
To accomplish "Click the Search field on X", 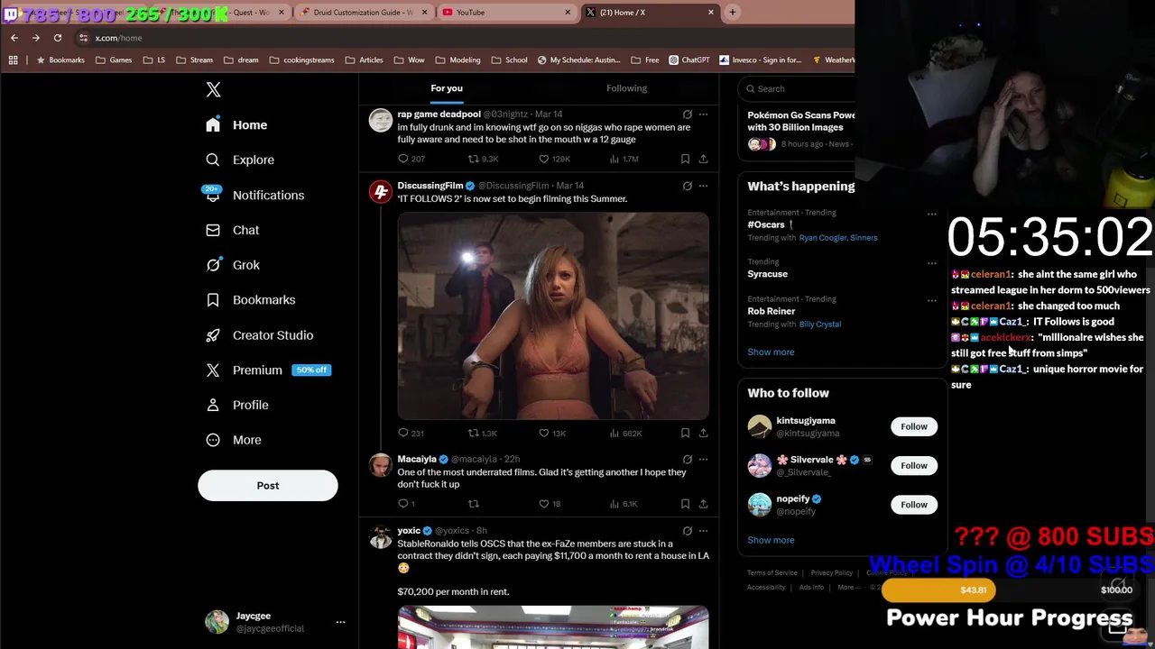I will tap(796, 88).
